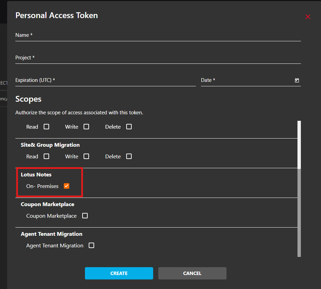Screen dimensions: 321x289
Task: Tick the Agent Tenant Migration checkbox
Action: coord(91,245)
